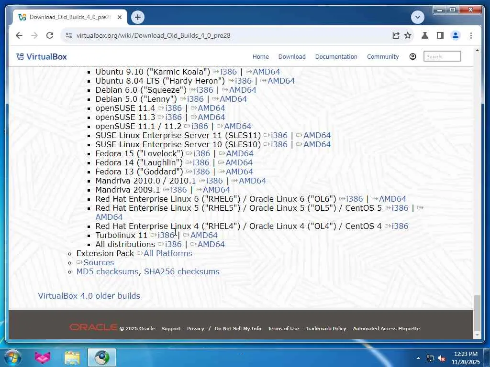Go back with the browser back arrow
The image size is (490, 367).
(19, 35)
